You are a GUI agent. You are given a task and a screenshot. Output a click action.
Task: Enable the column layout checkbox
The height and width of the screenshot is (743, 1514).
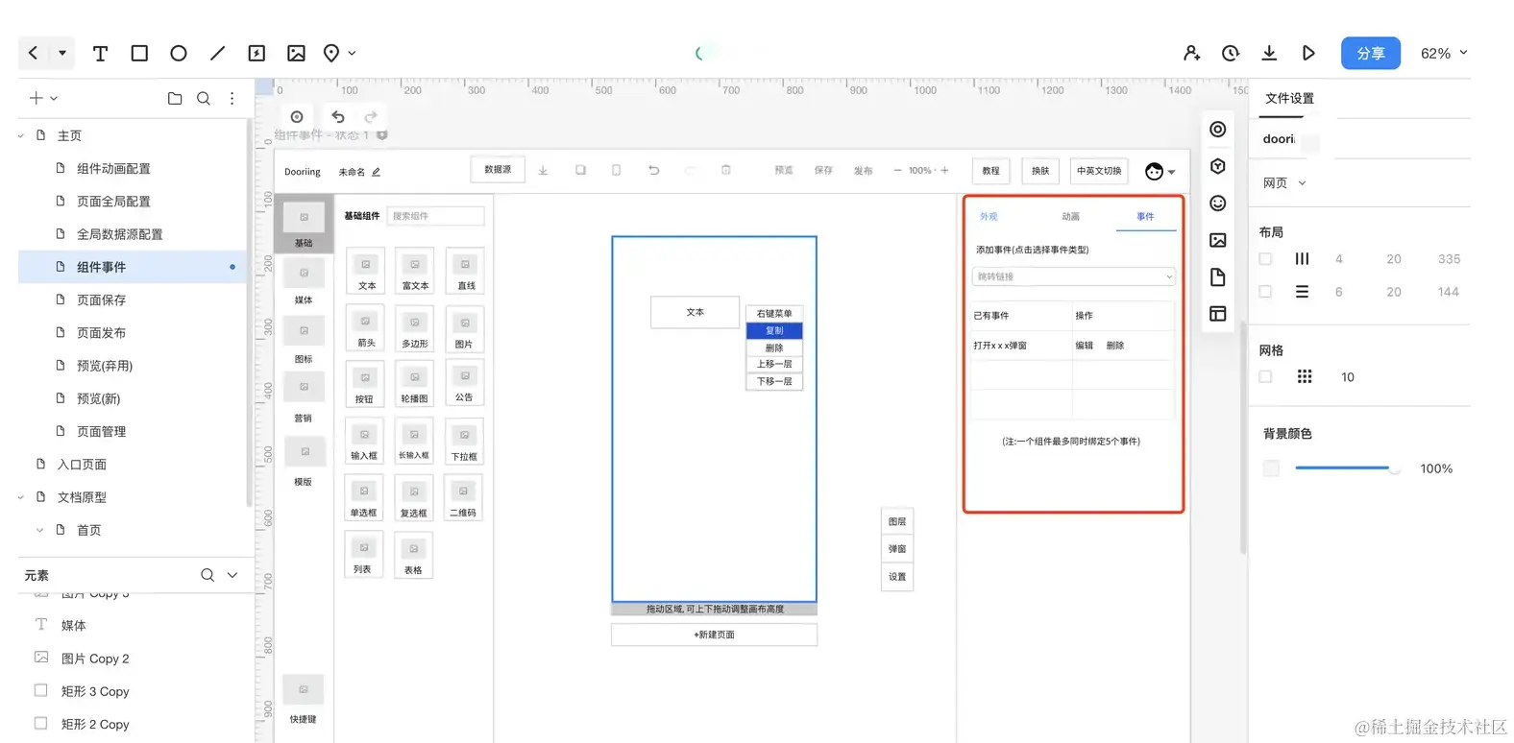[x=1265, y=259]
